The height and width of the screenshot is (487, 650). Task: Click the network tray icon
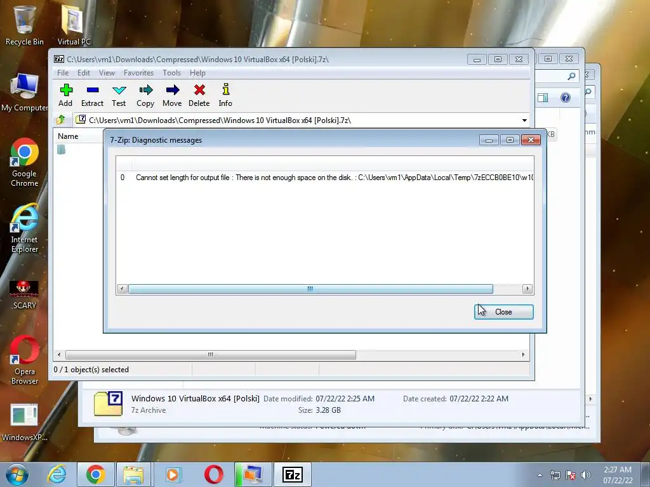point(555,475)
